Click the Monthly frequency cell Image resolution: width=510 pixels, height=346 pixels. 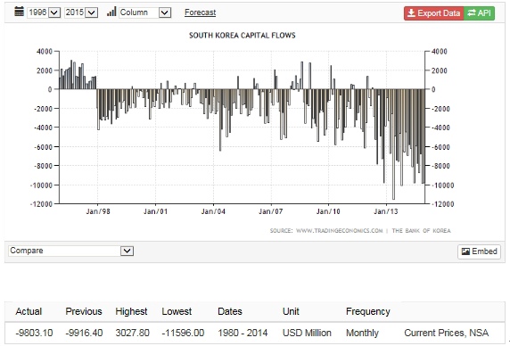(x=362, y=333)
